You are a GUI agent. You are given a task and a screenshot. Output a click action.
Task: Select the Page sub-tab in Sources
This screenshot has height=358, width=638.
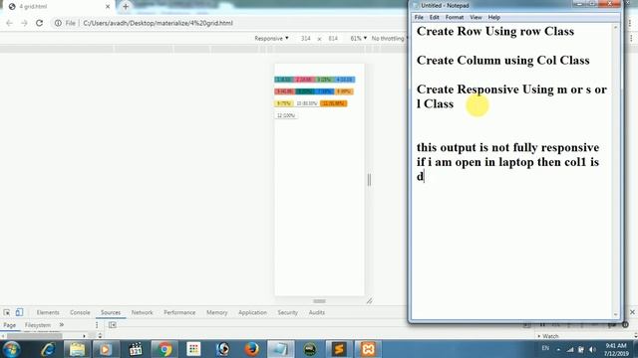click(x=9, y=325)
